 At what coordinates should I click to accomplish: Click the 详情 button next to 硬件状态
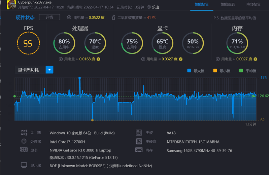pyautogui.click(x=49, y=17)
